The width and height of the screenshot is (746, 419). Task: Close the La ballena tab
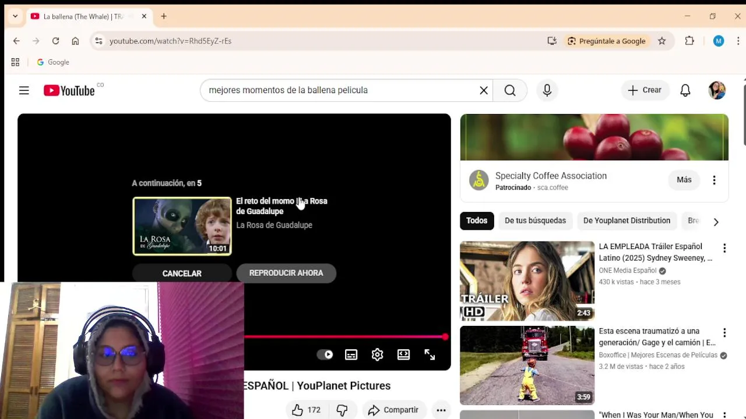pos(144,16)
